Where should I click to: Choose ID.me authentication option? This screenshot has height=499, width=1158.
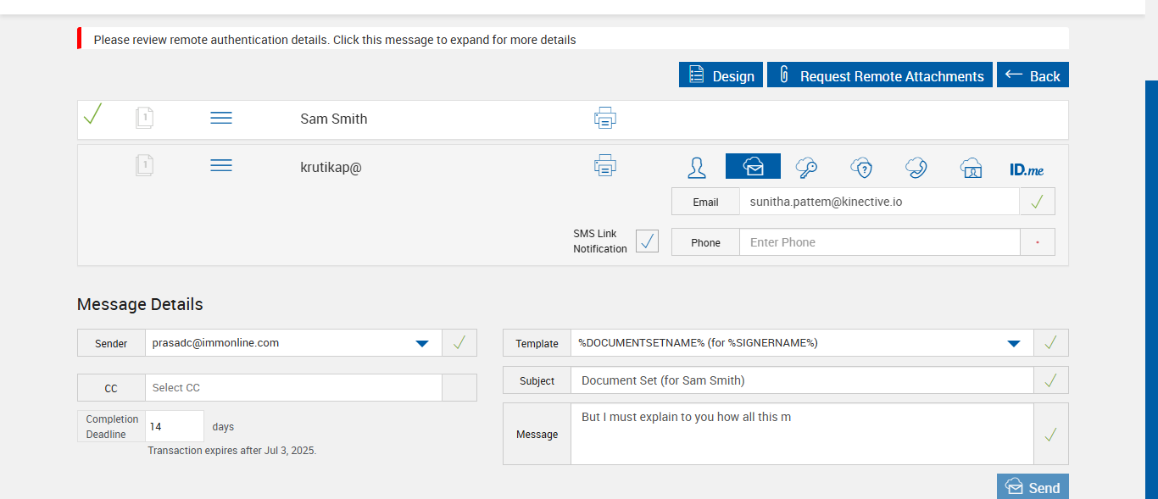(x=1027, y=169)
